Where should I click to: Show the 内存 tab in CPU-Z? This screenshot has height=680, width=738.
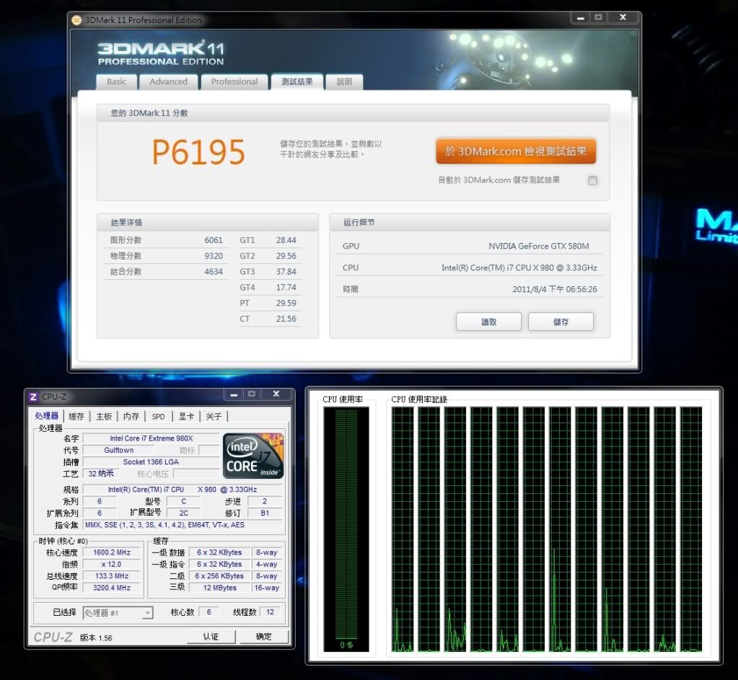tap(131, 416)
